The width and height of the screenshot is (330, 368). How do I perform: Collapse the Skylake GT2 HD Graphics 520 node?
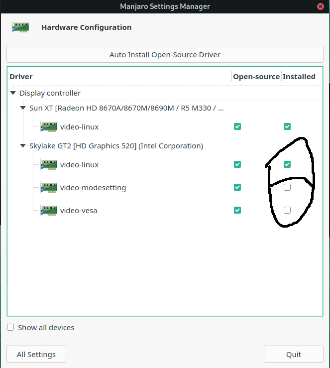pyautogui.click(x=23, y=146)
